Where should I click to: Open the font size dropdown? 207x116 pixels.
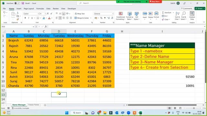coord(45,14)
